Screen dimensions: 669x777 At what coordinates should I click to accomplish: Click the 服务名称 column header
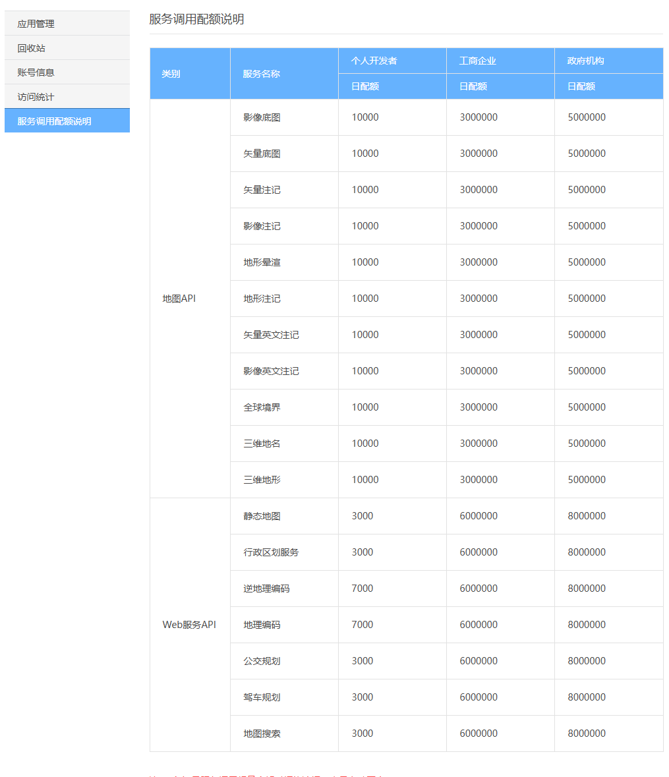click(262, 74)
